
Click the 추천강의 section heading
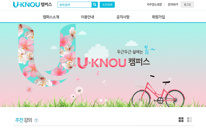click(23, 120)
